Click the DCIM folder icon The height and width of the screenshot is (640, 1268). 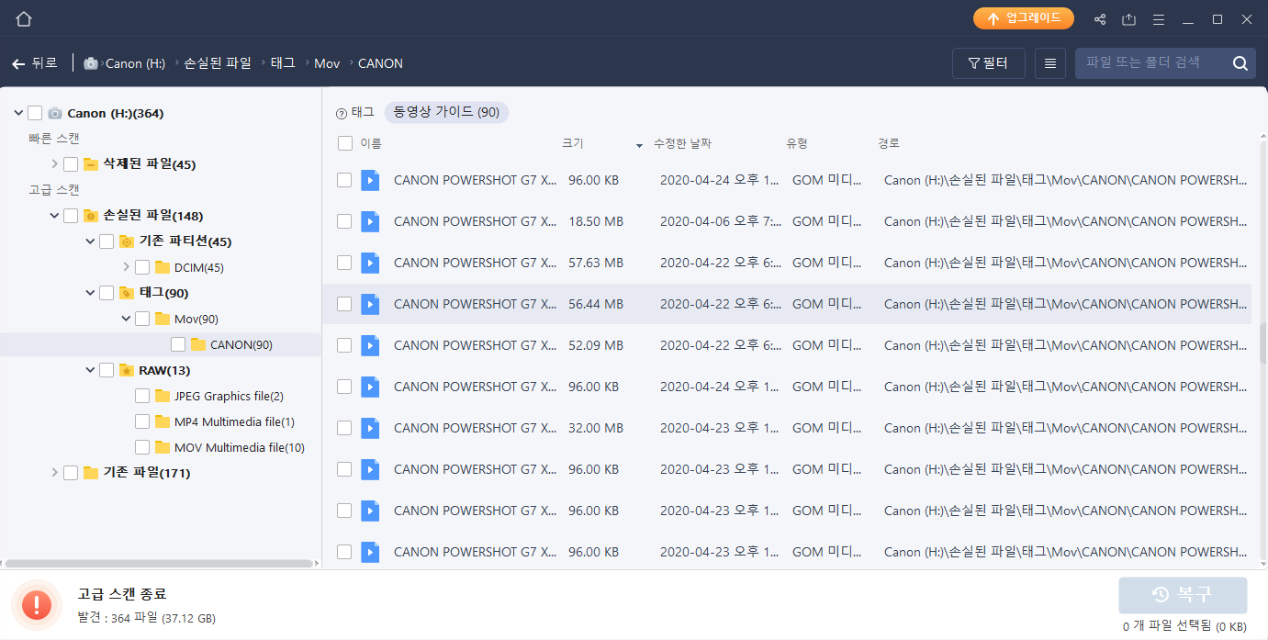click(x=163, y=267)
